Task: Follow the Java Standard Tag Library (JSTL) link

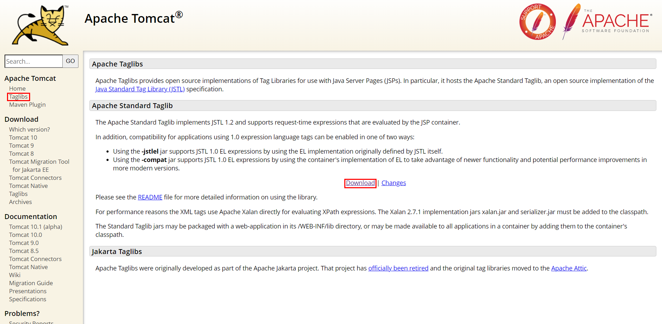Action: [x=140, y=89]
